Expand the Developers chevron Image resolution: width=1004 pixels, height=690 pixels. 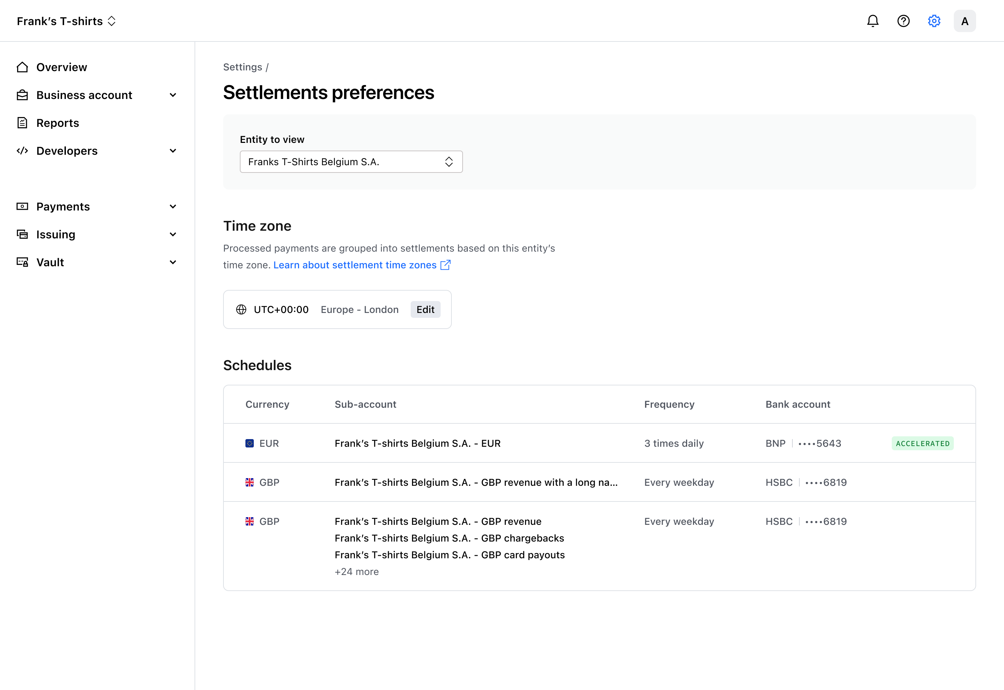tap(173, 151)
